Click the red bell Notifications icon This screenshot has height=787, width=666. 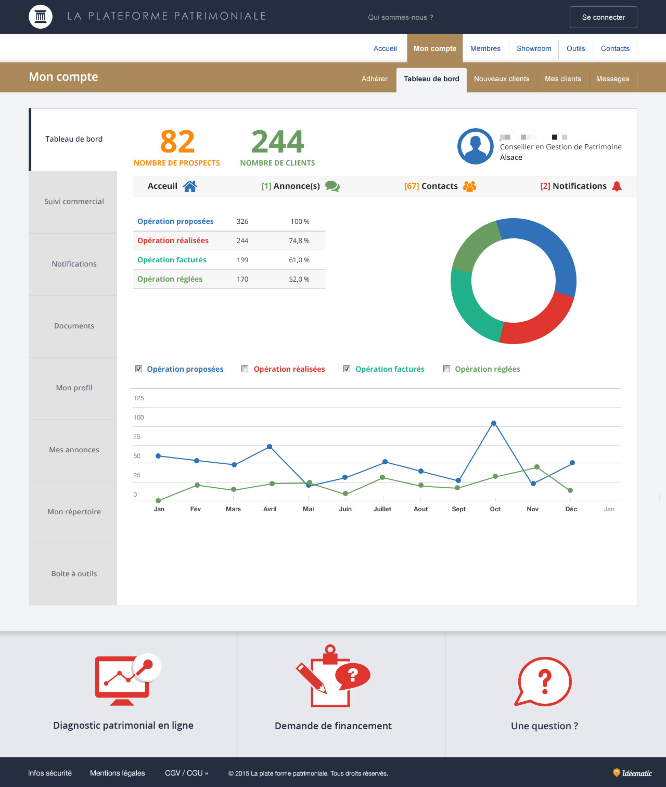tap(617, 186)
